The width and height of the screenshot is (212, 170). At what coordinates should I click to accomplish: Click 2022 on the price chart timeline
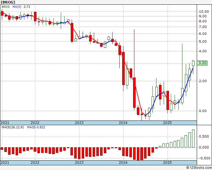pyautogui.click(x=35, y=123)
